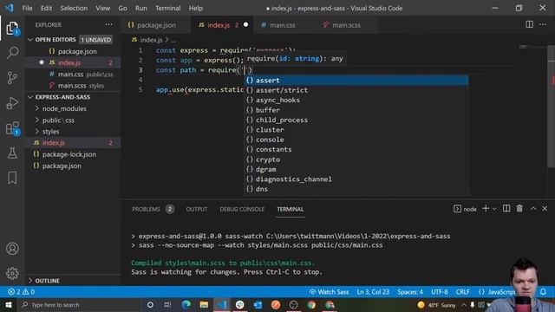Open Microsoft Edge from taskbar
The width and height of the screenshot is (555, 312).
pyautogui.click(x=186, y=304)
